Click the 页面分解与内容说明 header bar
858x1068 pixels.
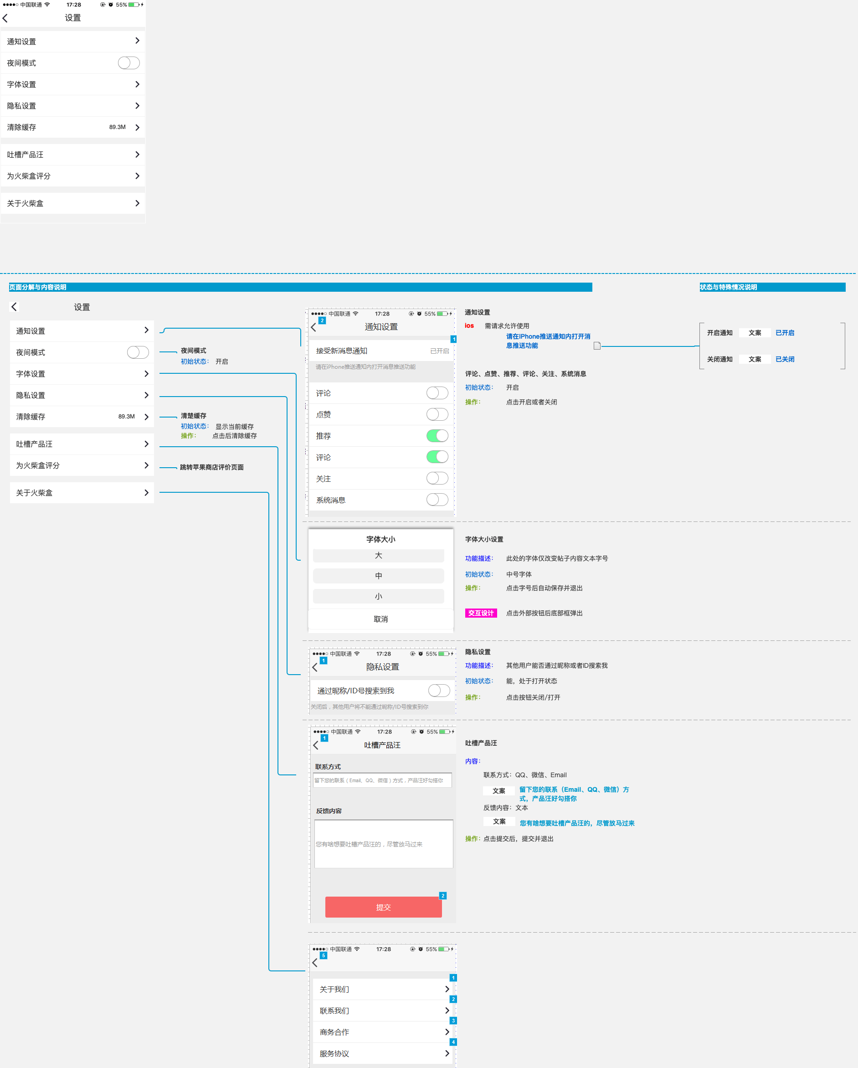tap(301, 287)
